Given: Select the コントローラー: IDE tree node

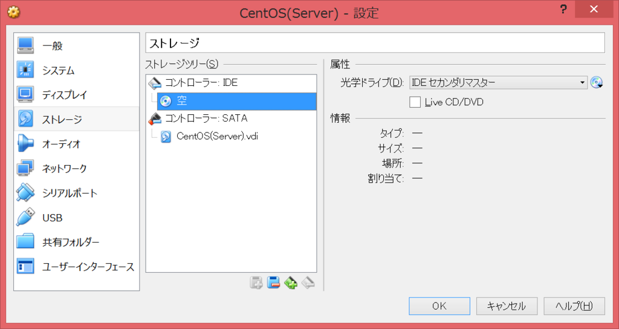Looking at the screenshot, I should [231, 83].
